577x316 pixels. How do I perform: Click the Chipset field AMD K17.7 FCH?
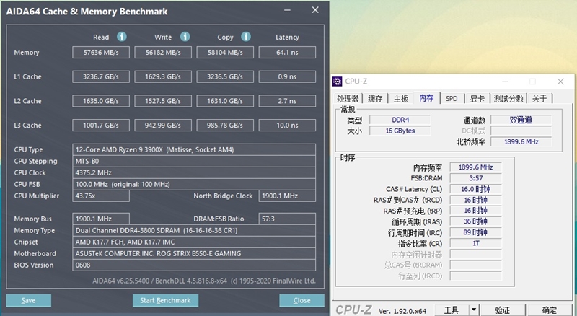194,242
